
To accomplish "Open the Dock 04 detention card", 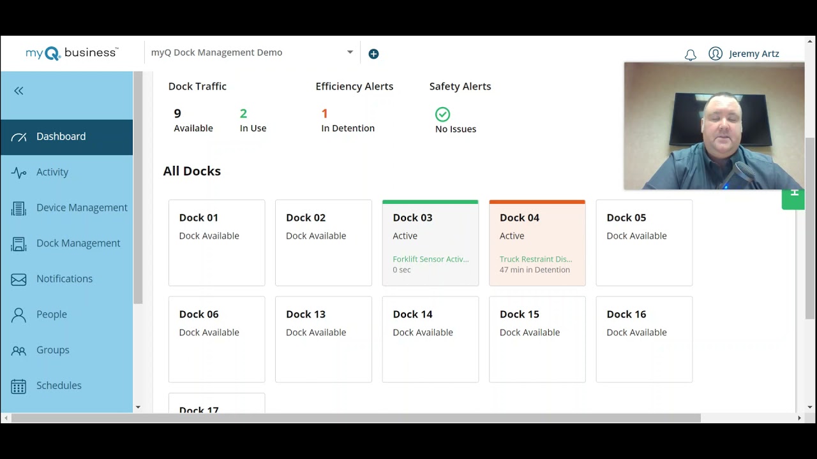I will pyautogui.click(x=537, y=243).
